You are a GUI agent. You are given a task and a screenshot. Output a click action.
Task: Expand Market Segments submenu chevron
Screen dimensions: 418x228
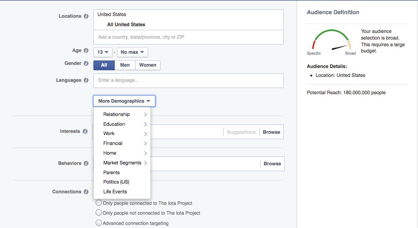[x=145, y=163]
